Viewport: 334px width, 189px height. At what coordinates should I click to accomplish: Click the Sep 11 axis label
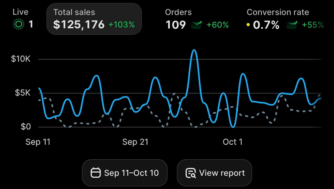pyautogui.click(x=38, y=142)
